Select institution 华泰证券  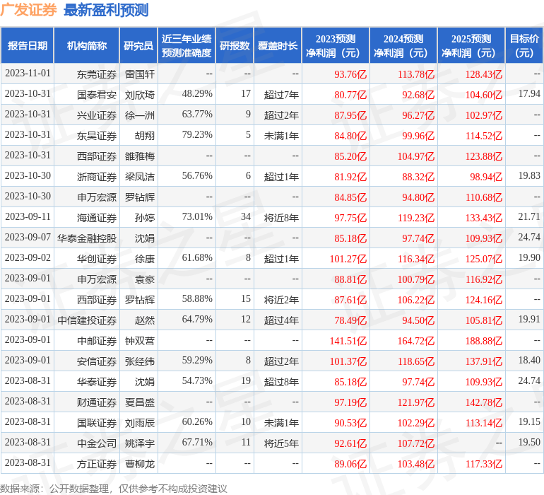click(x=97, y=382)
